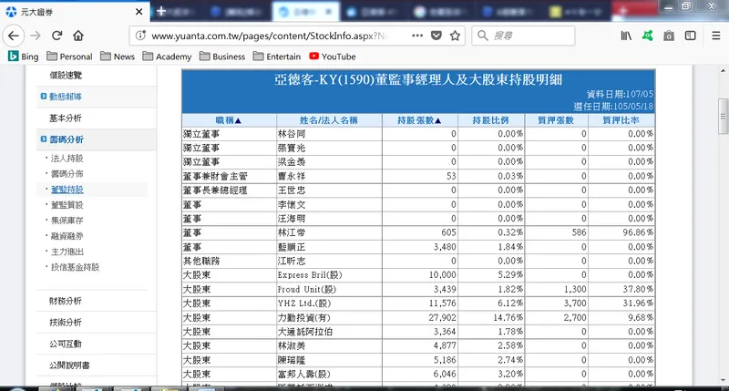
Task: Click scrollbar up arrow at top right
Action: [x=723, y=71]
